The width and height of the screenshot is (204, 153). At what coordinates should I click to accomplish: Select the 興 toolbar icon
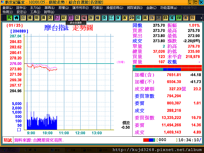145,18
